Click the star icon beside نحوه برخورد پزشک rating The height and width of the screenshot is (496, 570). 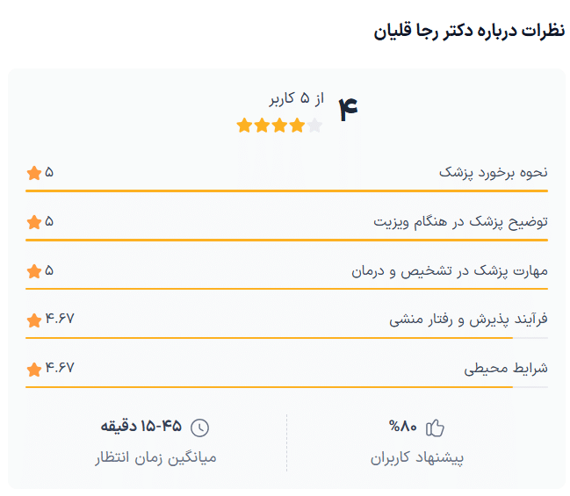(x=34, y=173)
